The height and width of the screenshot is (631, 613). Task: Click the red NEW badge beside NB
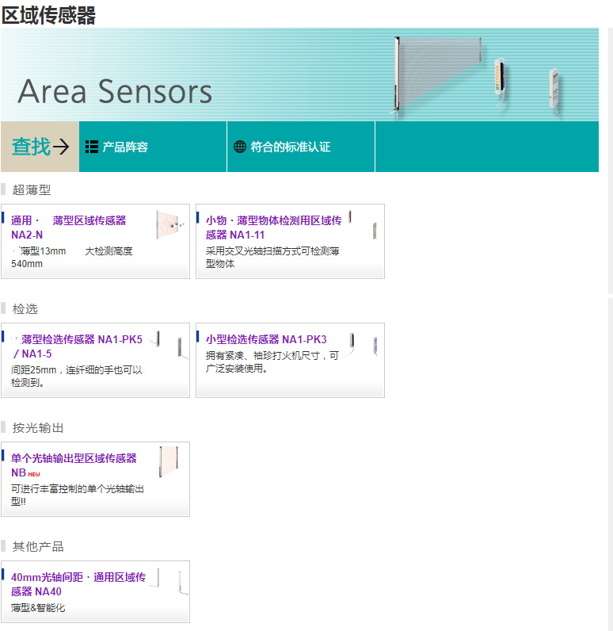point(34,475)
